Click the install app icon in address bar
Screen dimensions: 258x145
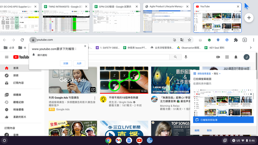(x=175, y=40)
